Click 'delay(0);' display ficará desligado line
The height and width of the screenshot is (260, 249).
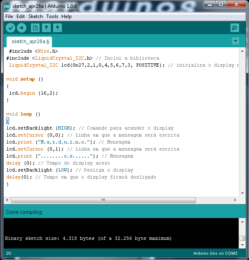click(81, 177)
